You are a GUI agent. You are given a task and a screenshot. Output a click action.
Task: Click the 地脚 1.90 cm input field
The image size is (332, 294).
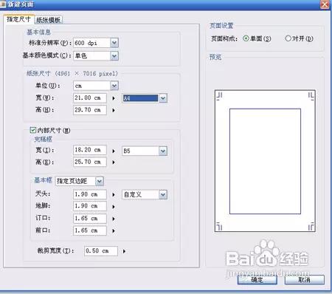click(x=90, y=206)
